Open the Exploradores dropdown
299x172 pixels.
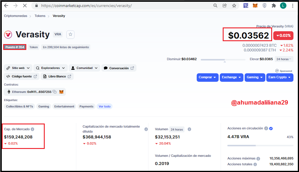tap(50, 68)
